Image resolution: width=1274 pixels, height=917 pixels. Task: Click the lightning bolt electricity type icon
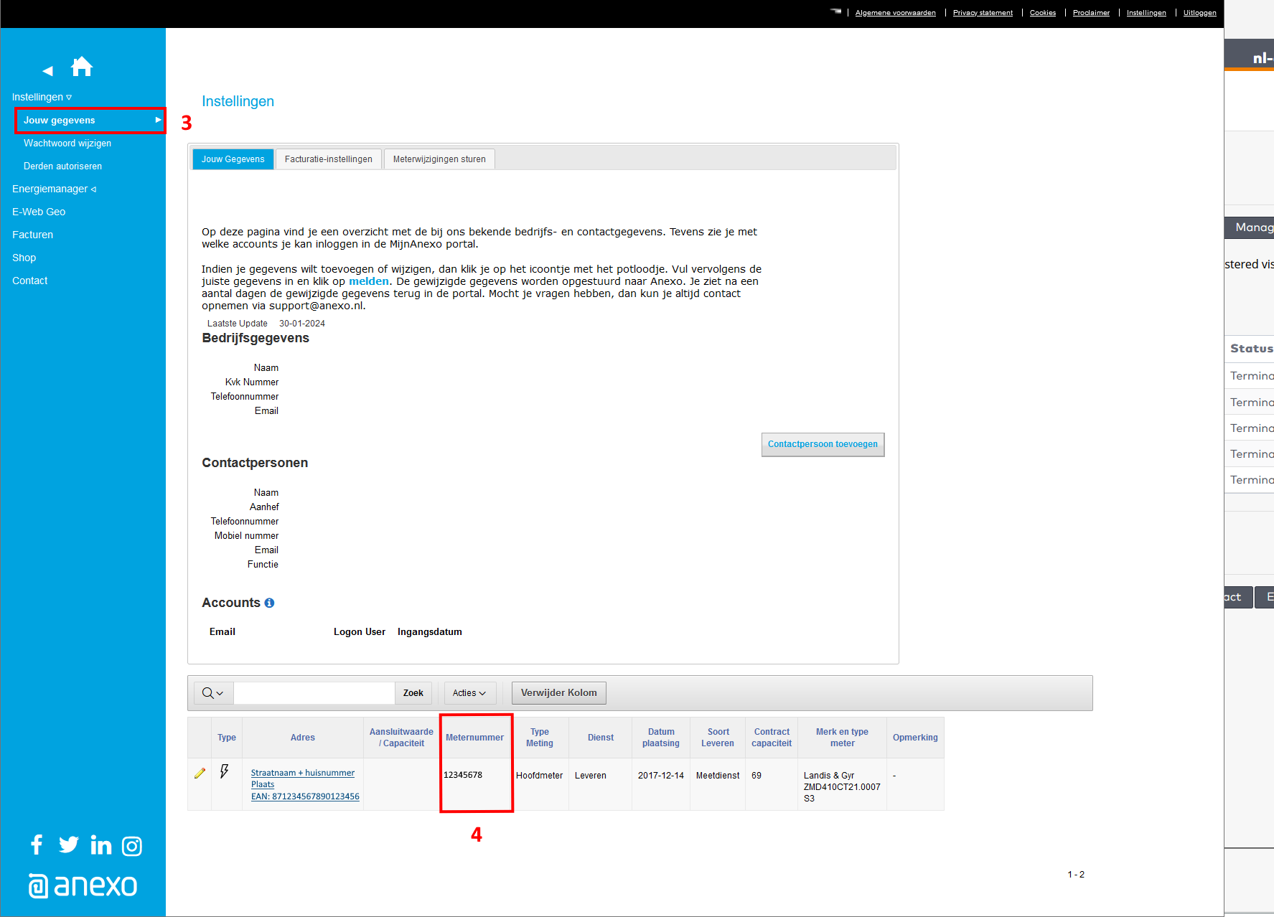click(225, 771)
